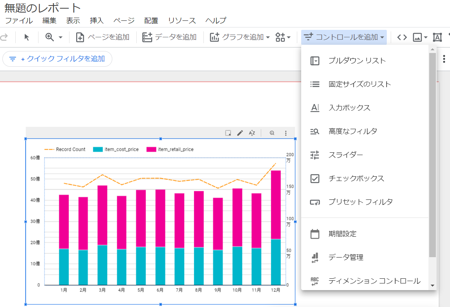Open the リソース menu
This screenshot has height=307, width=450.
click(x=182, y=21)
